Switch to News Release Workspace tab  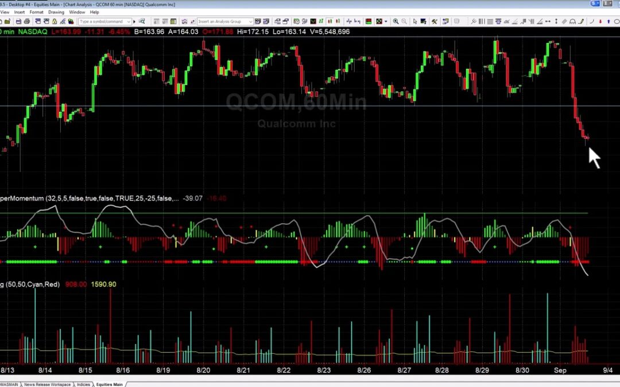pyautogui.click(x=48, y=384)
